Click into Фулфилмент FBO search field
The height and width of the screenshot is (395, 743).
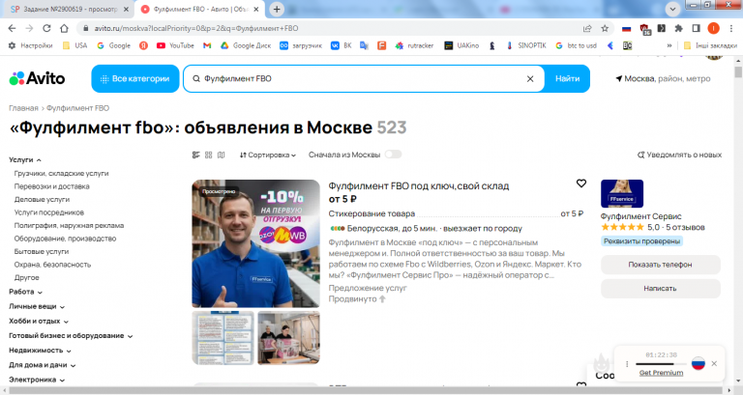(x=363, y=78)
